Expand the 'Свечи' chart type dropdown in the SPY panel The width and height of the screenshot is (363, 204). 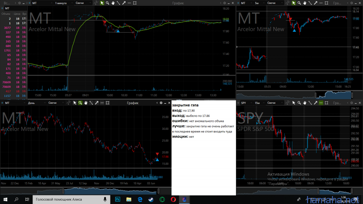coord(276,103)
